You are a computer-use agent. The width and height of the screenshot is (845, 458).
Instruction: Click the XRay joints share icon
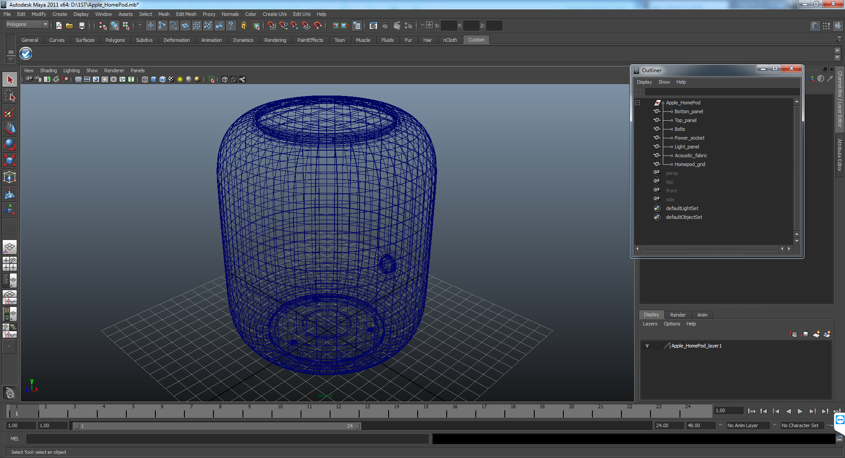point(242,79)
